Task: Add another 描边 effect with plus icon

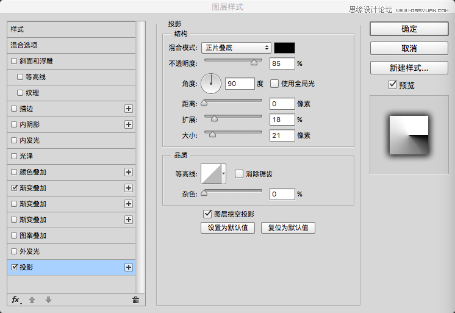Action: coord(129,109)
